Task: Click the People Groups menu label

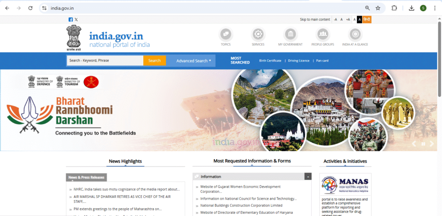Action: [x=323, y=44]
